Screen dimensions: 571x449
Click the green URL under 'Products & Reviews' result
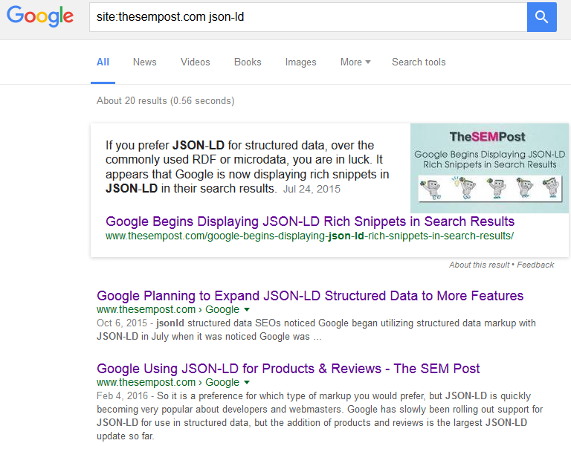[x=168, y=382]
